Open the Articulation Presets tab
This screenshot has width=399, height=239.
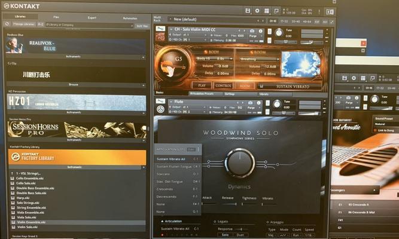[x=205, y=94]
